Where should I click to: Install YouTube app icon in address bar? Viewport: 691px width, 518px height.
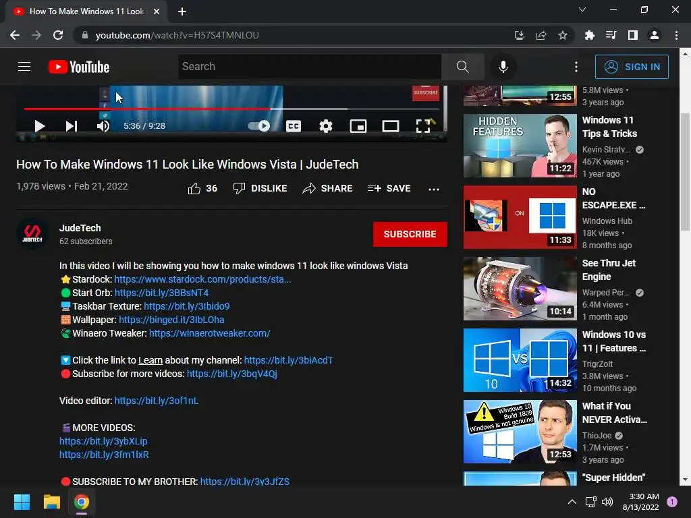[520, 35]
